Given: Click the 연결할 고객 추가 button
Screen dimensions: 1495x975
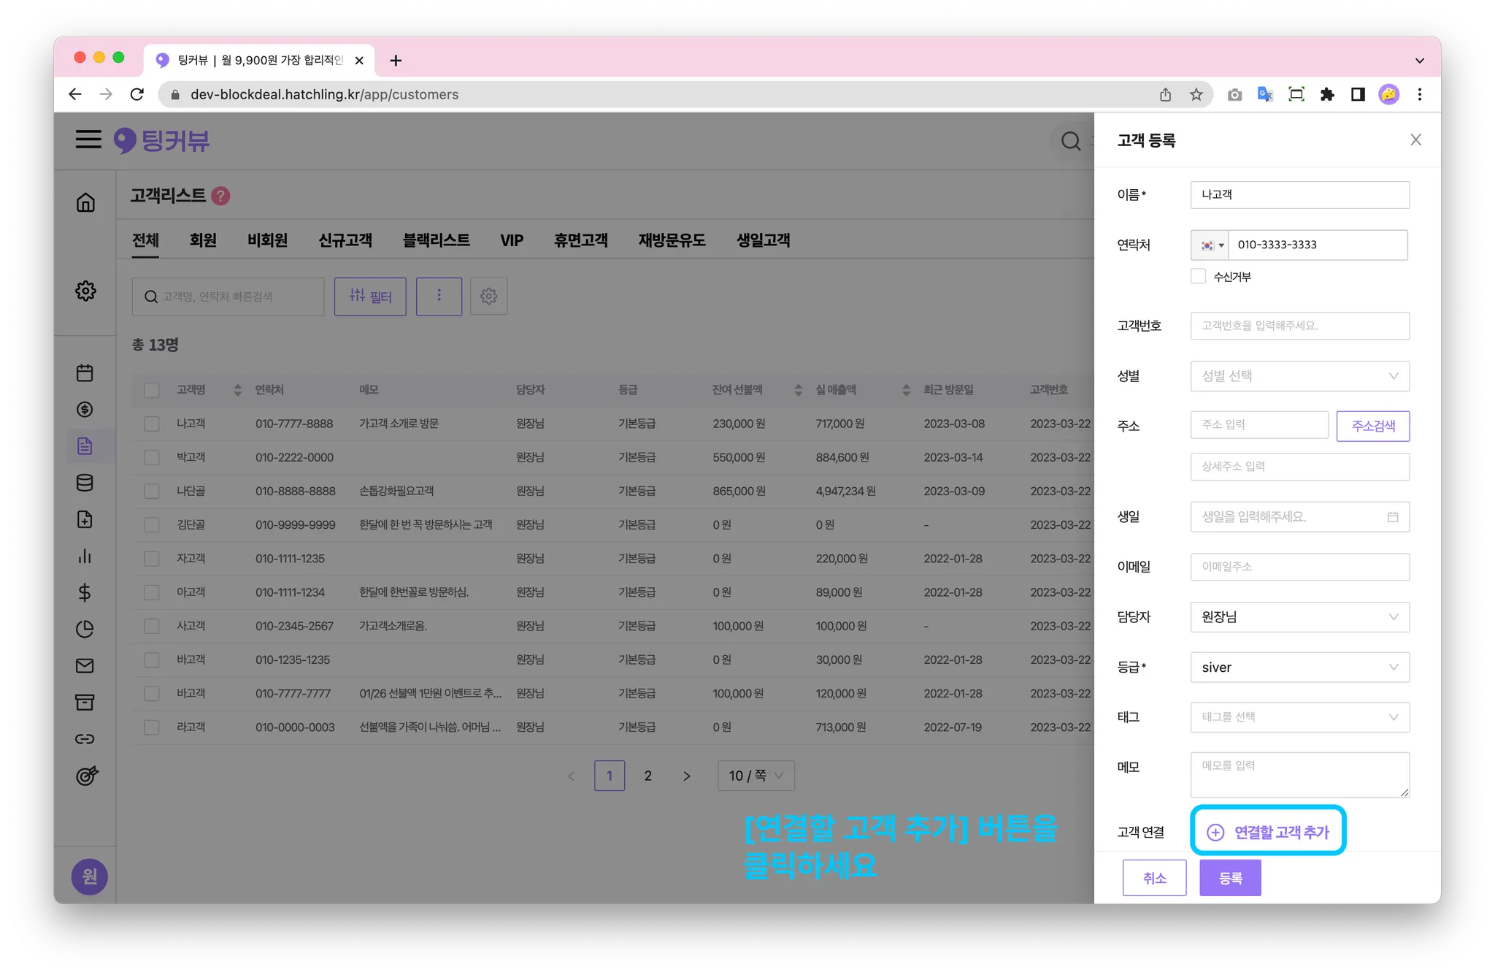Looking at the screenshot, I should point(1268,832).
